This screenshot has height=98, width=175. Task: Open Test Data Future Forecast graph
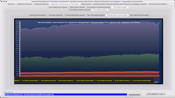139,15
